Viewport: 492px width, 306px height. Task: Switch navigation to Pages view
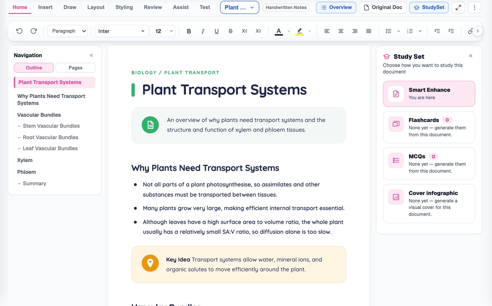tap(76, 68)
